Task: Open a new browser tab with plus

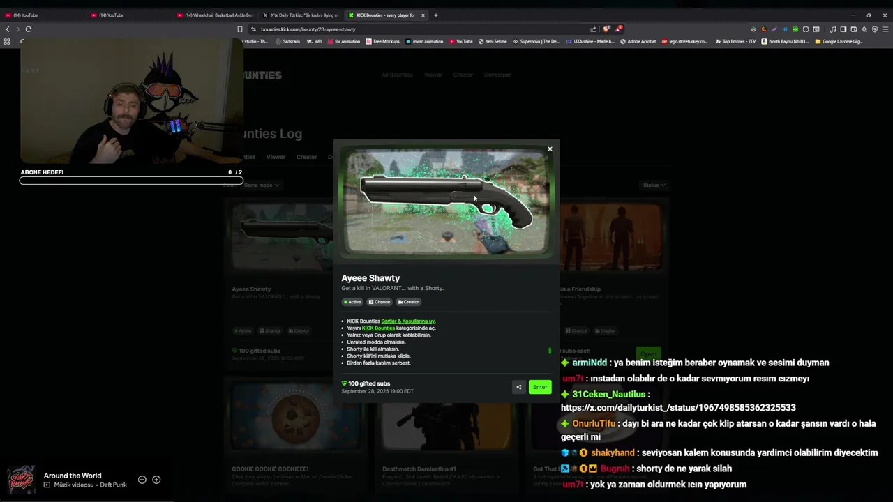Action: (x=436, y=15)
